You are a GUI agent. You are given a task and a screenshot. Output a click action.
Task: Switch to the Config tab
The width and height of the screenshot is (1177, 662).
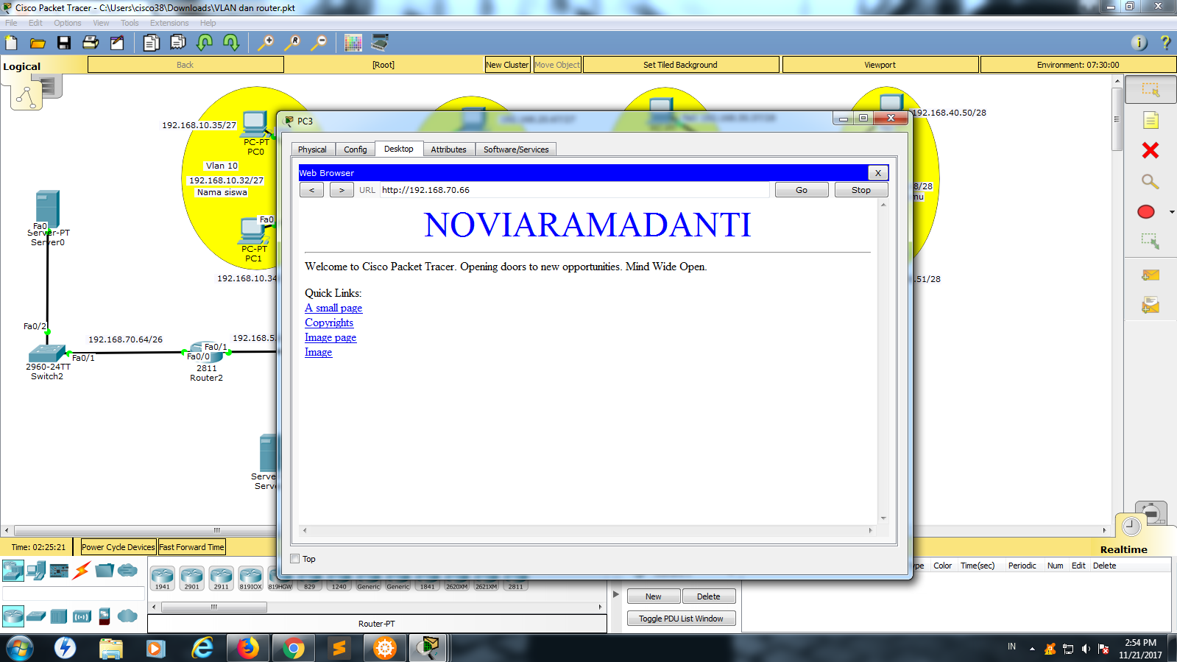coord(356,149)
